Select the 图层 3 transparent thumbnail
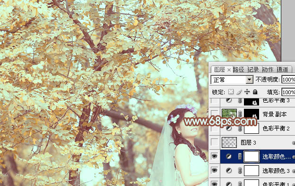Image resolution: width=295 pixels, height=186 pixels. tap(229, 142)
